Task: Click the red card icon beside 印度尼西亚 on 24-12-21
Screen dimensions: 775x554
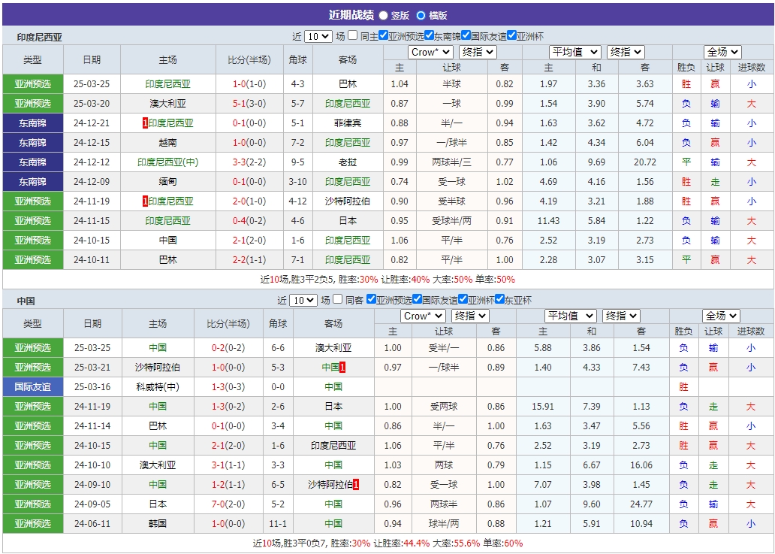Action: click(144, 123)
